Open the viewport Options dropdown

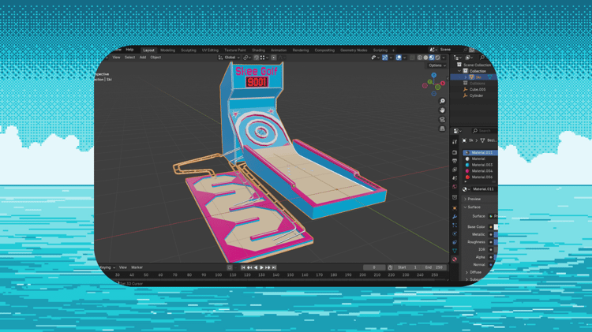(x=436, y=65)
